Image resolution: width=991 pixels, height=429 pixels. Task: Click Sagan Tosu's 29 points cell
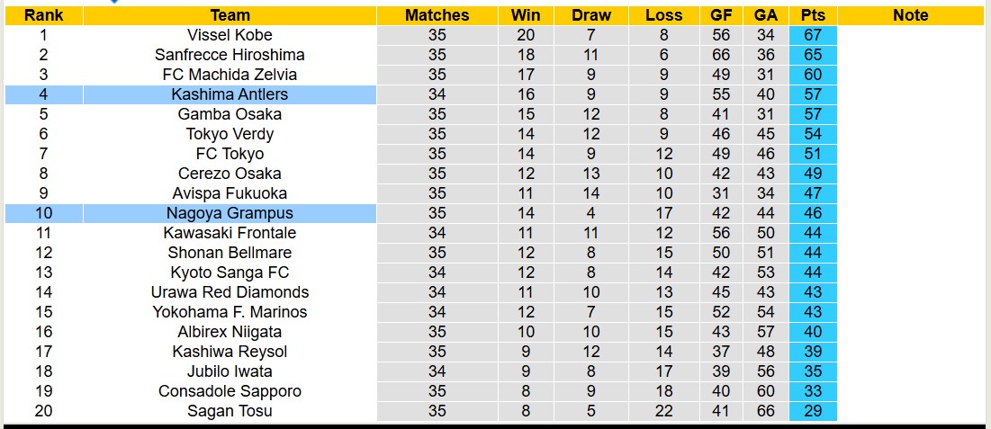[813, 411]
